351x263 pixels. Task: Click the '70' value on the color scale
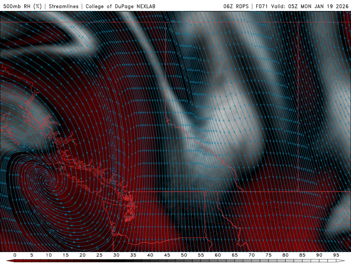click(251, 255)
